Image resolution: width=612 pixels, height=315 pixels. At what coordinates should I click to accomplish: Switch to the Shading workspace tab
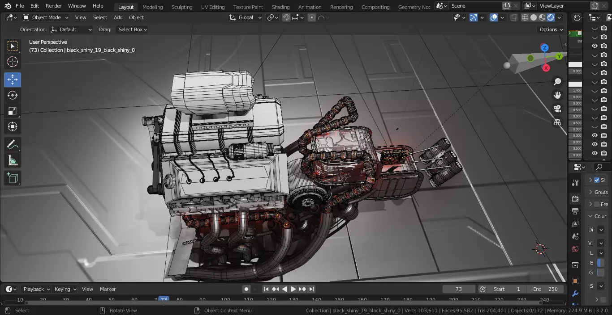tap(280, 7)
